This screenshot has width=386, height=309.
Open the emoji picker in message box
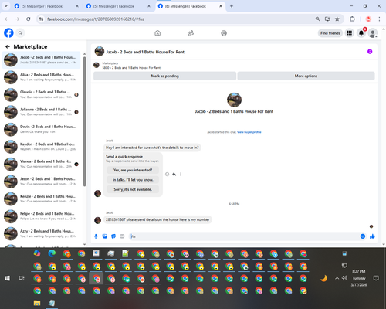click(363, 236)
